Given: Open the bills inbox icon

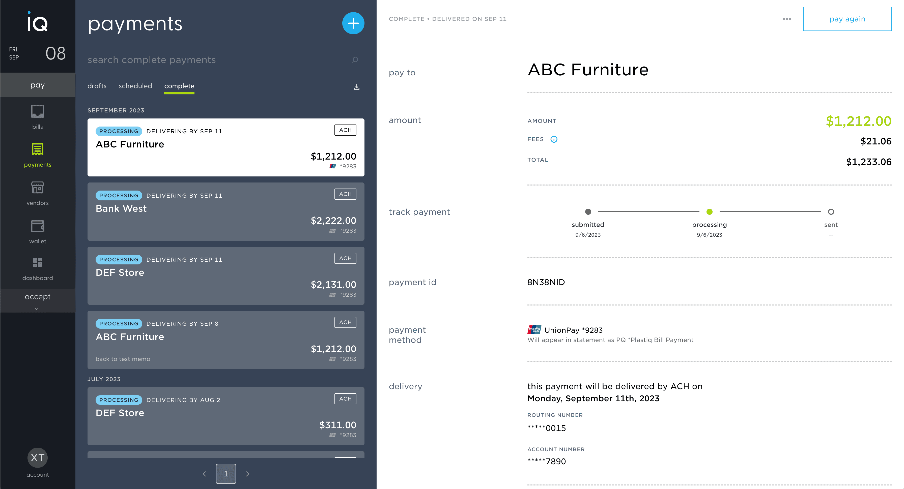Looking at the screenshot, I should tap(38, 112).
